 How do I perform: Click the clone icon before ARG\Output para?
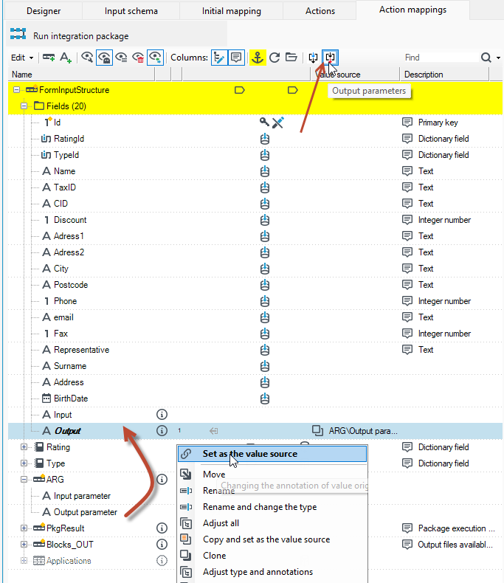click(317, 430)
